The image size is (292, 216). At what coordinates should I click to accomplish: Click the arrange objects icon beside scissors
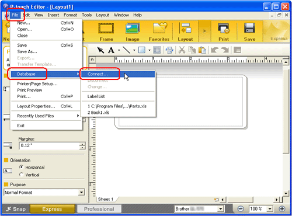[169, 50]
